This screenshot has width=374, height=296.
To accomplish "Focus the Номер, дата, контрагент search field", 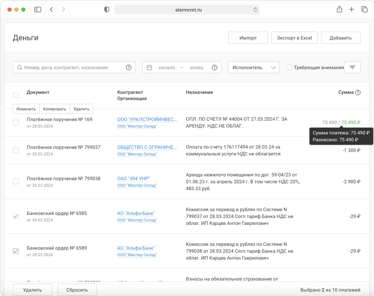I will [x=74, y=67].
